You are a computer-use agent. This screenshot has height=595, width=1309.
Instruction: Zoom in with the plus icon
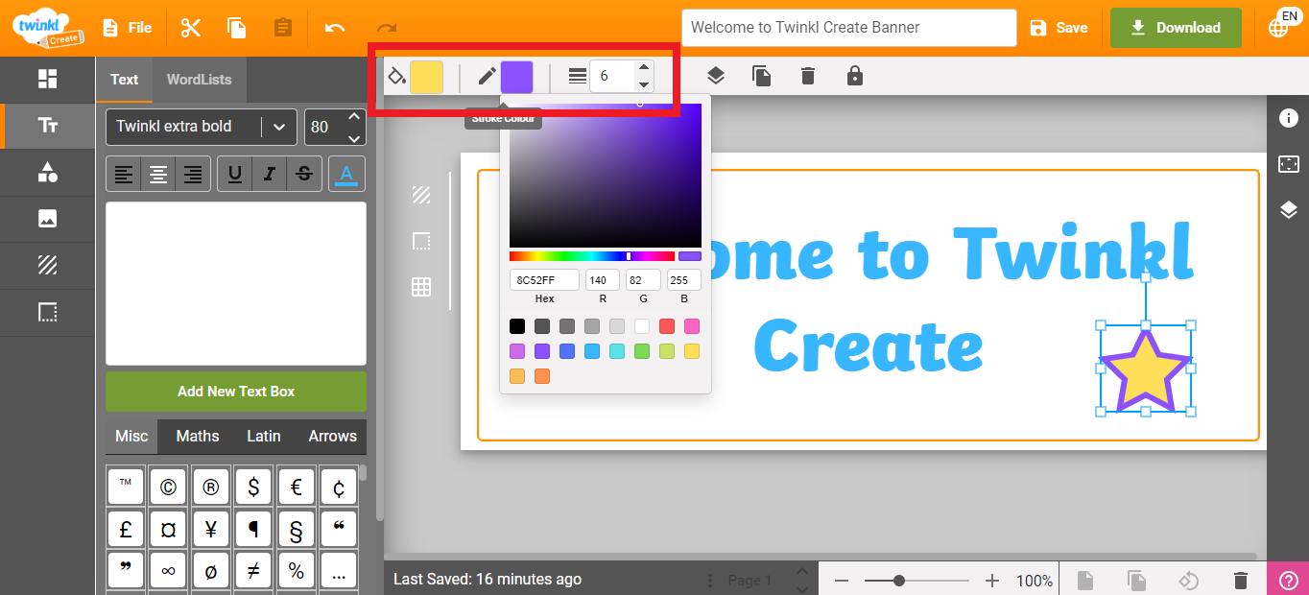[992, 581]
